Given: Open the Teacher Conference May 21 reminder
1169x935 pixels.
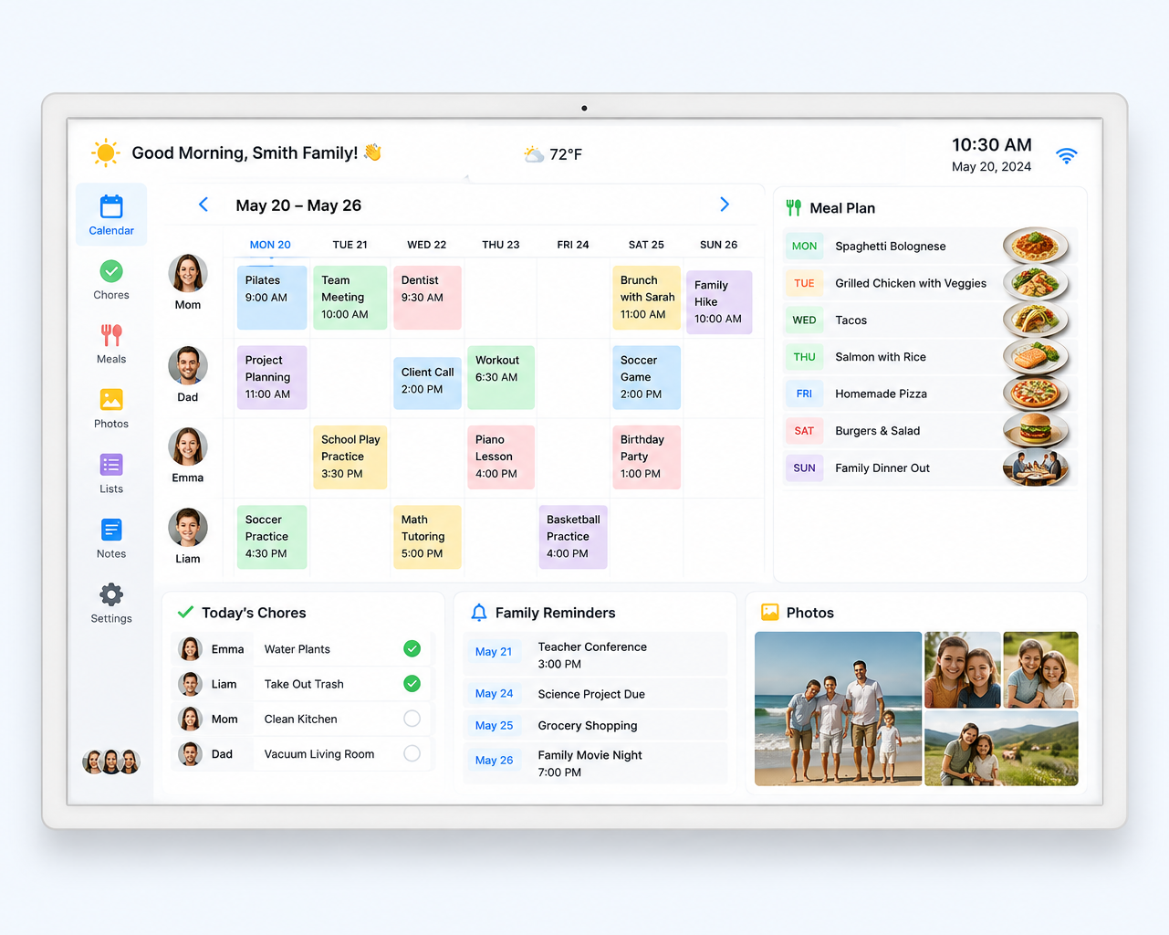Looking at the screenshot, I should point(596,655).
